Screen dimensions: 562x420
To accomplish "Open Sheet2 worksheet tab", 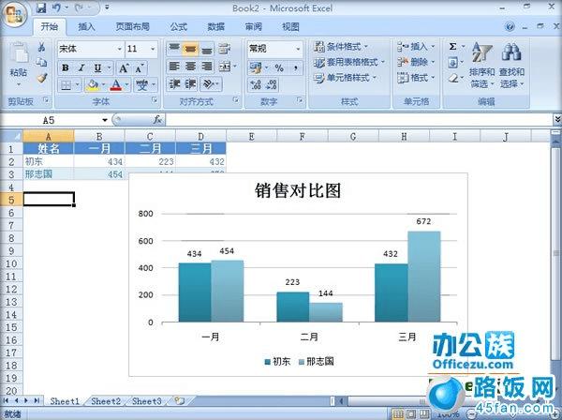I will pyautogui.click(x=105, y=401).
